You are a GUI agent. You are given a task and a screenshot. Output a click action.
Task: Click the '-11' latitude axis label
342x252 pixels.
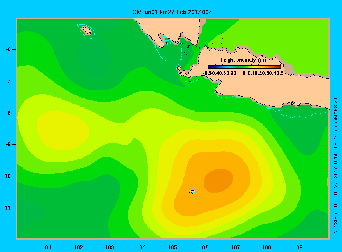pyautogui.click(x=7, y=208)
